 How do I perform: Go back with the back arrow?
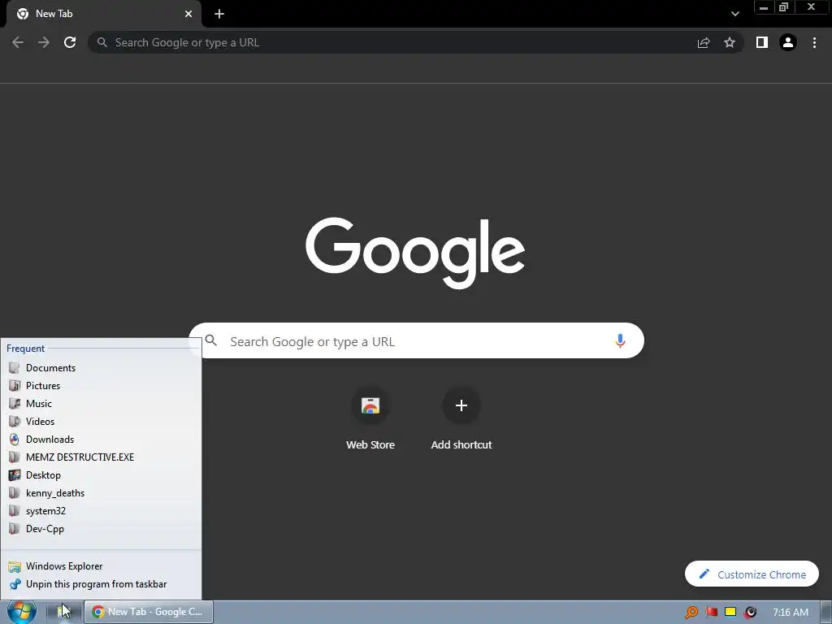pos(18,42)
